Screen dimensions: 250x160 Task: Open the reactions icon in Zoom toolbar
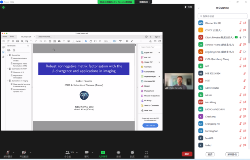tap(132, 152)
